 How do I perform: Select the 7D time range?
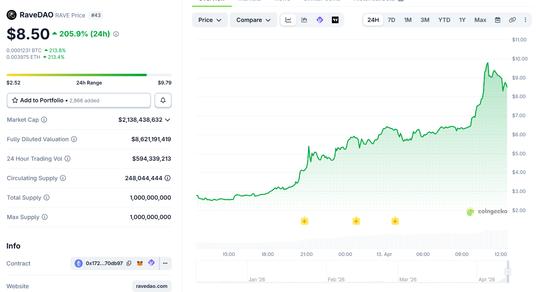(391, 20)
